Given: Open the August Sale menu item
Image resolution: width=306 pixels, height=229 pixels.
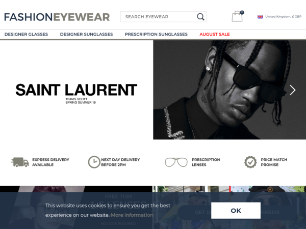Looking at the screenshot, I should coord(215,34).
